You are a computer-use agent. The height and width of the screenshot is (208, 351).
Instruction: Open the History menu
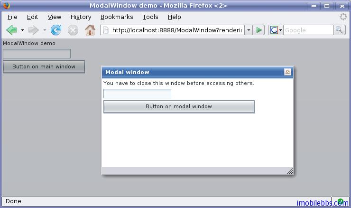click(x=81, y=17)
